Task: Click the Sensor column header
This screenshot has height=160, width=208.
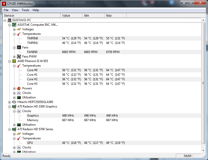Action: coord(31,15)
